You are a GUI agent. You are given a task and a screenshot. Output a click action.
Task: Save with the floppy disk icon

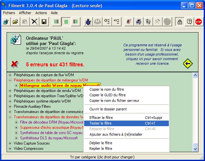click(x=44, y=22)
